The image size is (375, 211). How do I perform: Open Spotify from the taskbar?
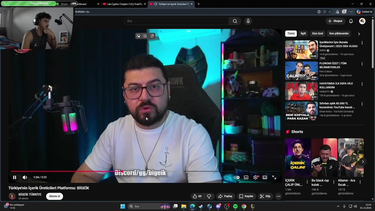235,206
